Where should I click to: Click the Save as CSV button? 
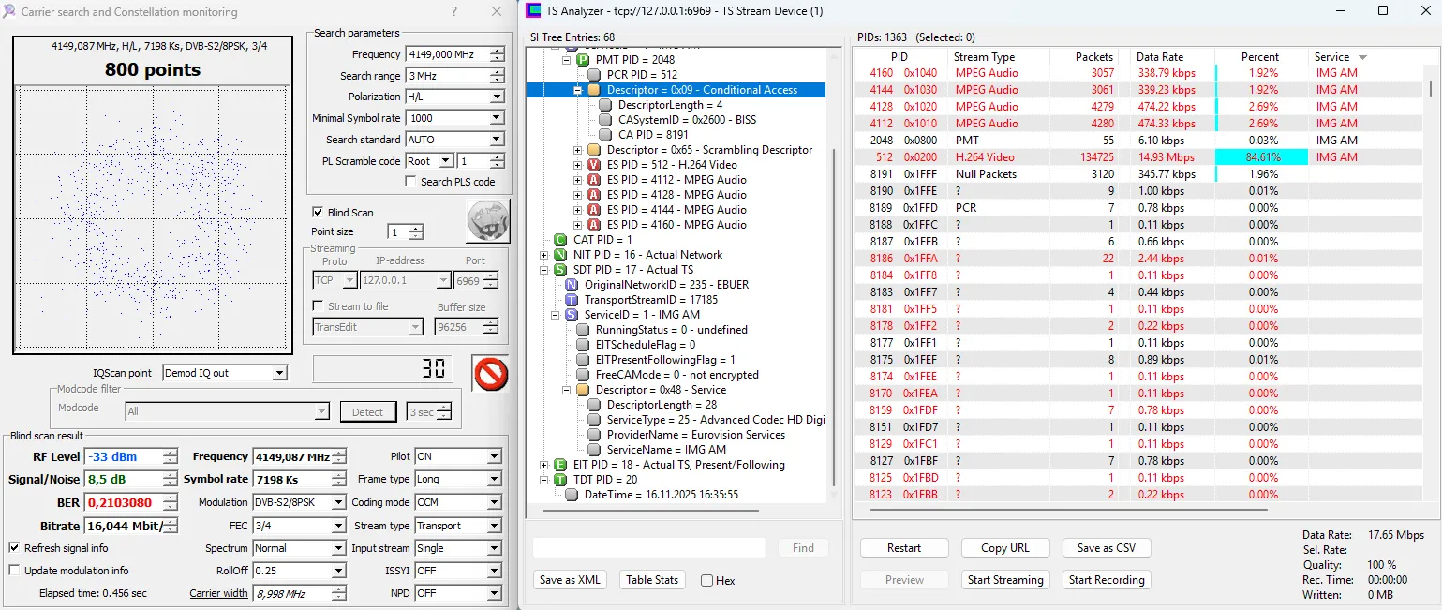[1106, 548]
